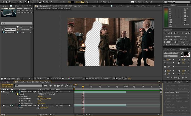Screen dimensions: 191x116
Task: Open the RAM Preview Options dropdown
Action: [x=175, y=37]
